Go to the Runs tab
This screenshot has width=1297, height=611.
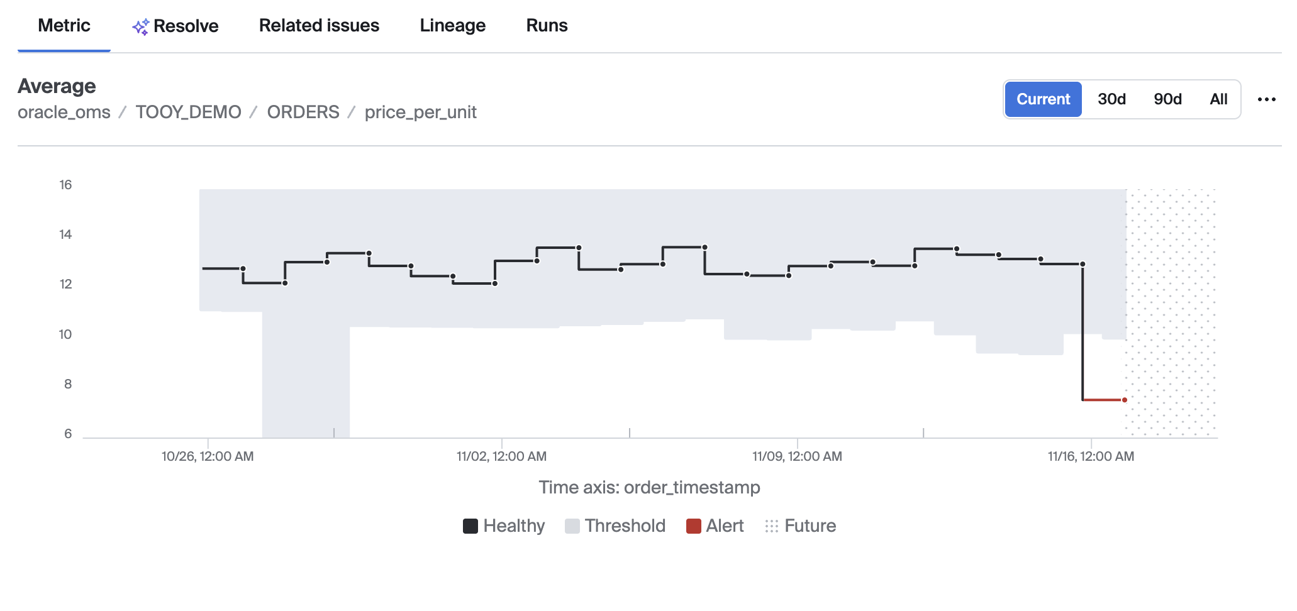coord(547,26)
